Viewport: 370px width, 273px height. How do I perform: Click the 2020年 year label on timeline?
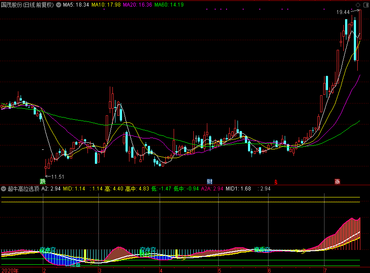pyautogui.click(x=10, y=270)
